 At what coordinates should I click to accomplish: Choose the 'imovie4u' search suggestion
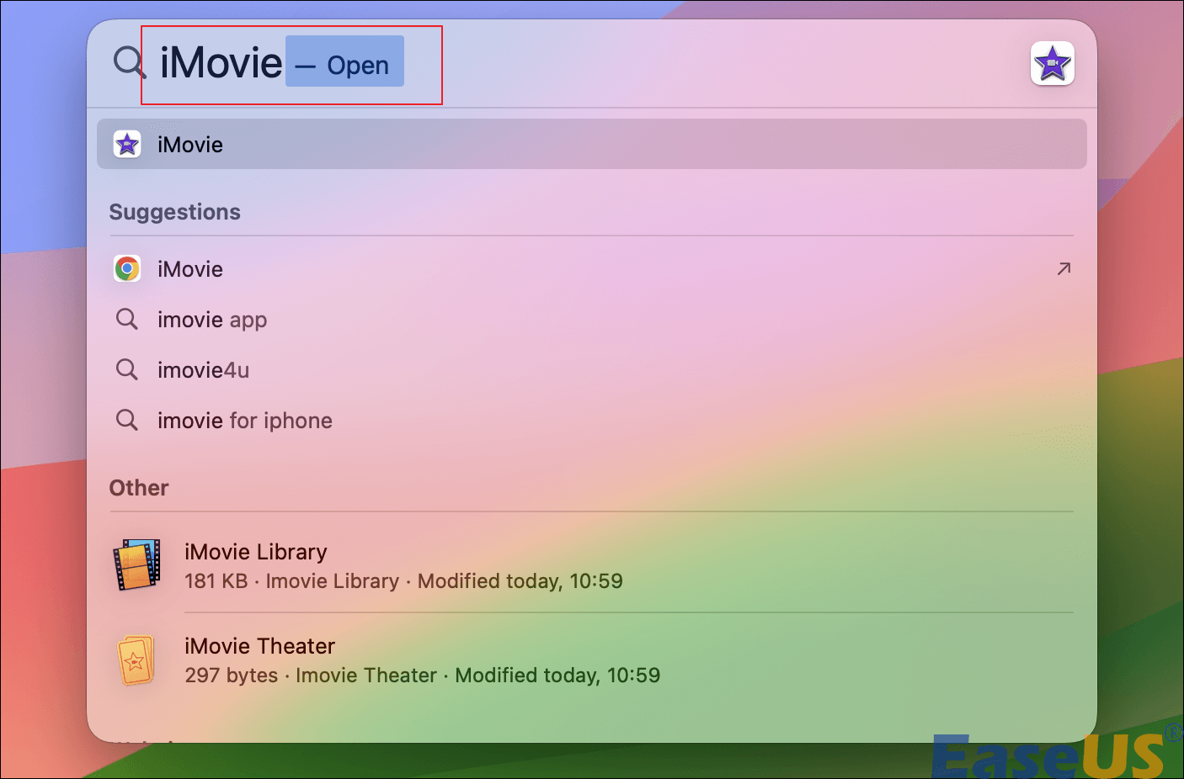click(x=591, y=370)
